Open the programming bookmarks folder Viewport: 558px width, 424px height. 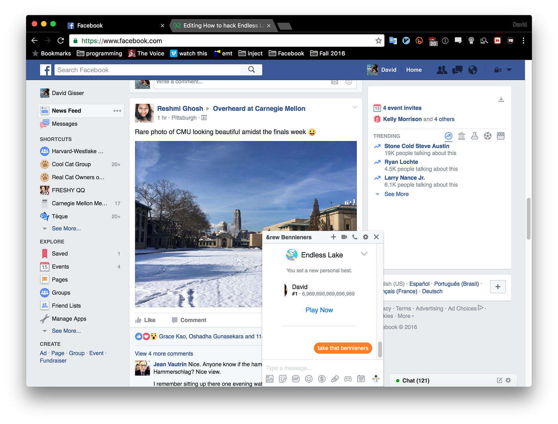click(x=99, y=53)
